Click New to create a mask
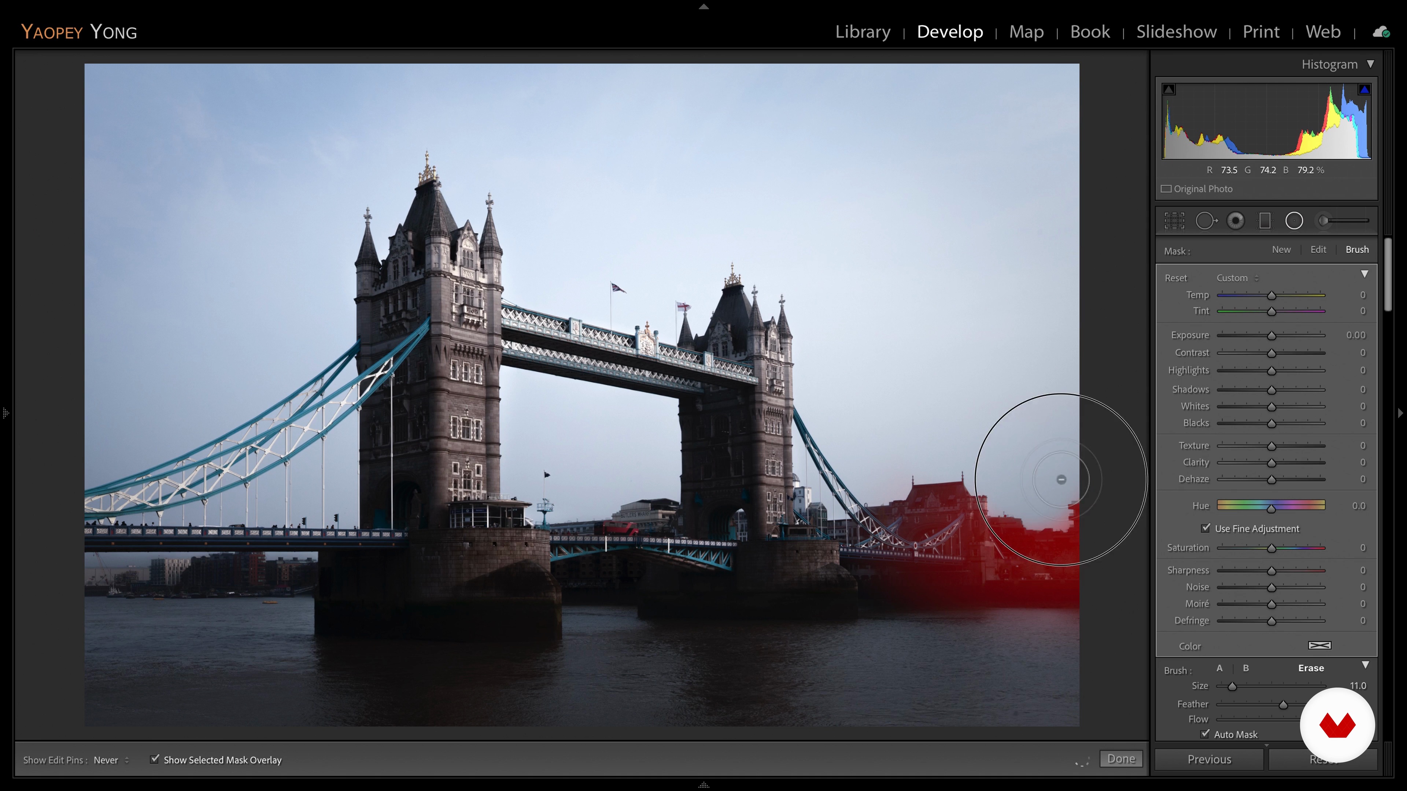1407x791 pixels. (x=1281, y=249)
